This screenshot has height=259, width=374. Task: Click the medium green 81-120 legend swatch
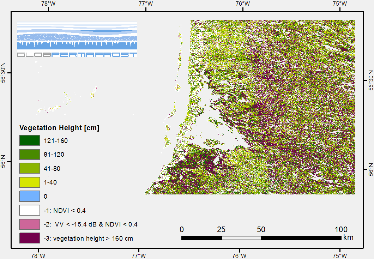point(30,154)
